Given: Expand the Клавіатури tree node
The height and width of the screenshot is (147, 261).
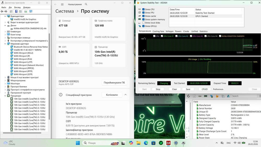Looking at the screenshot, I should click(x=5, y=32).
